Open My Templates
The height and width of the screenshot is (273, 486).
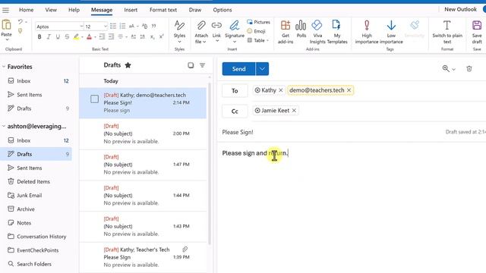(337, 32)
